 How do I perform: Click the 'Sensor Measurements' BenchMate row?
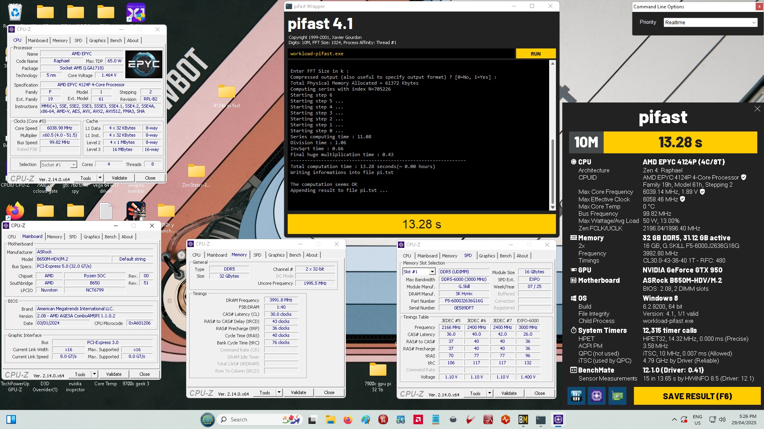tap(666, 379)
